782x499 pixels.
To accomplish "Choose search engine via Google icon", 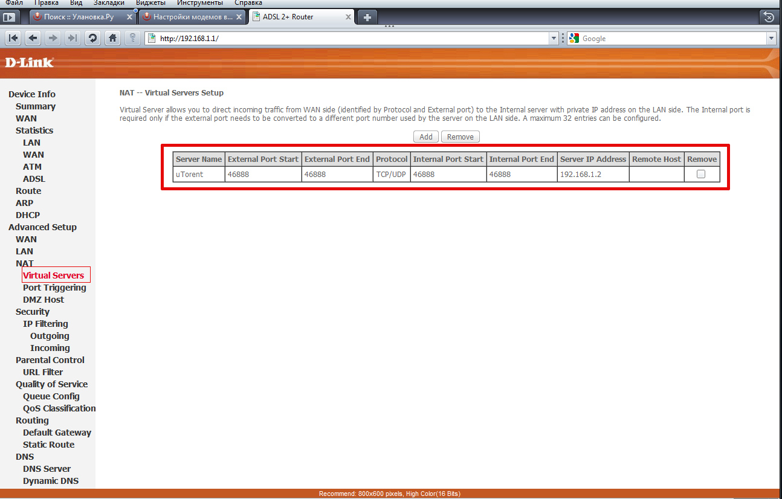I will tap(574, 39).
